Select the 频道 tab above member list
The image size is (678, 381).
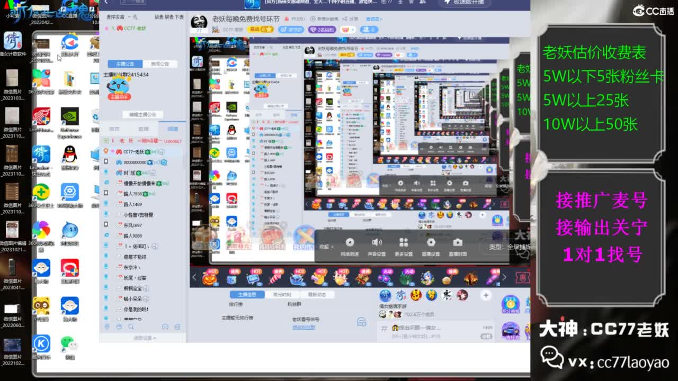pyautogui.click(x=173, y=129)
